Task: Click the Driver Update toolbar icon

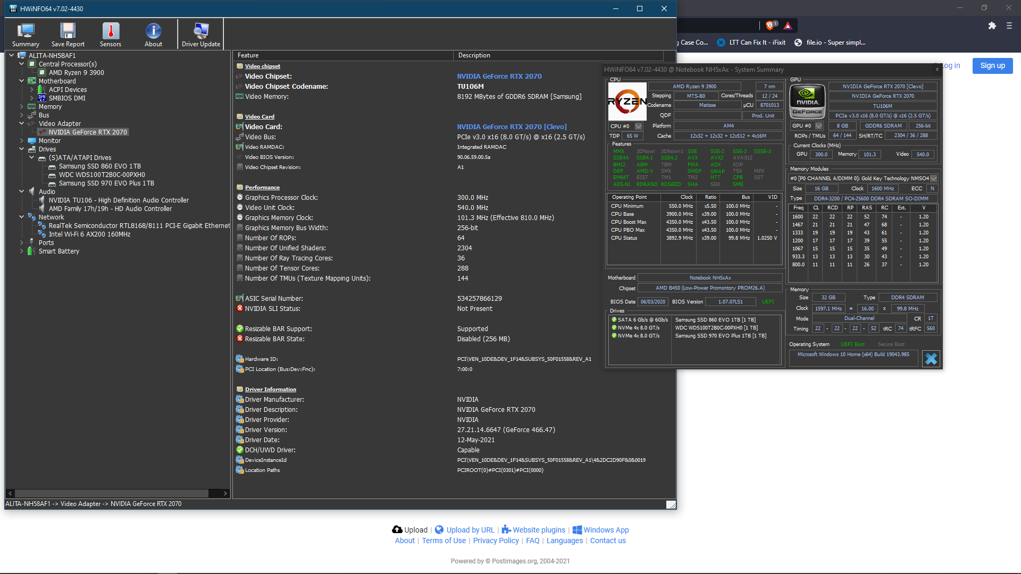Action: tap(201, 31)
